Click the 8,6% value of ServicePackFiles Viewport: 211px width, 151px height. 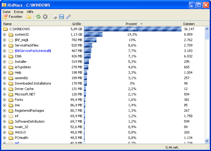coord(132,45)
